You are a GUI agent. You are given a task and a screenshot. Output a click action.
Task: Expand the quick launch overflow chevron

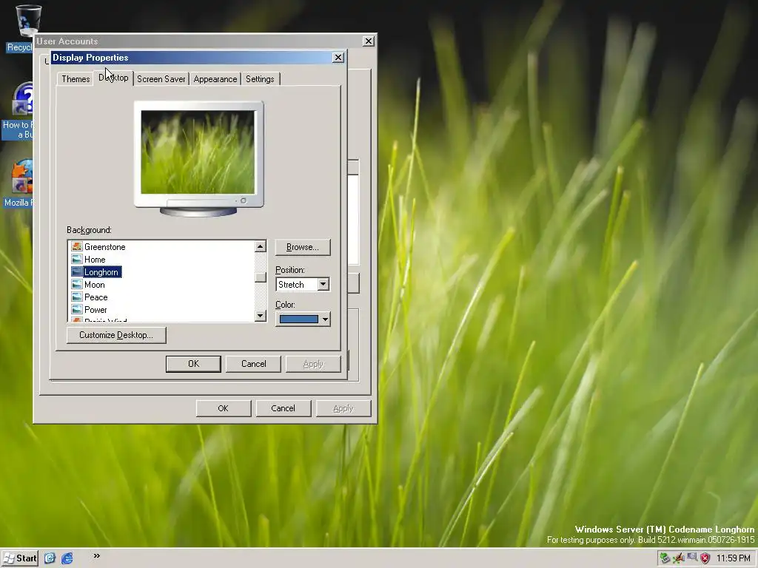(x=97, y=556)
